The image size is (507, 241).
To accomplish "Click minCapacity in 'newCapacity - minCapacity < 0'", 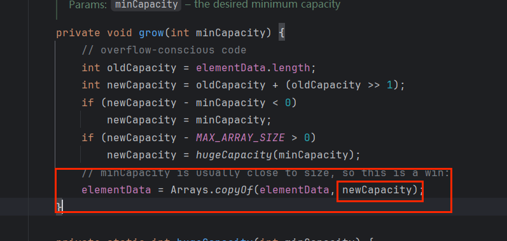I will 230,102.
